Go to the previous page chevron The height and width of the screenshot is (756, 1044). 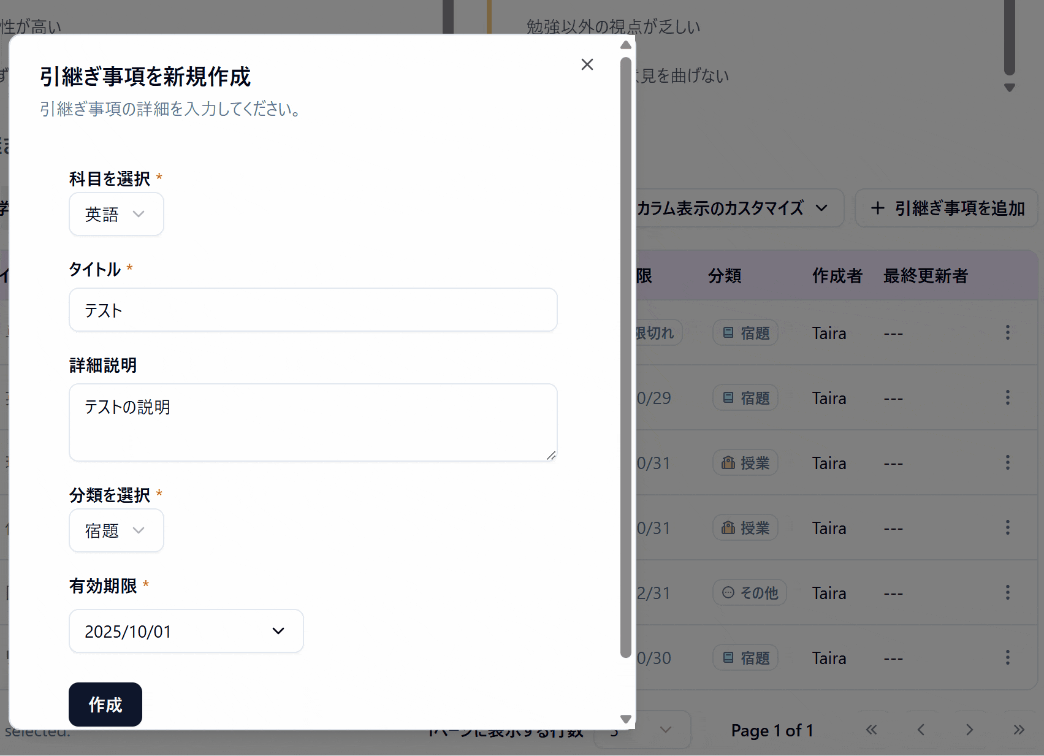pyautogui.click(x=921, y=730)
